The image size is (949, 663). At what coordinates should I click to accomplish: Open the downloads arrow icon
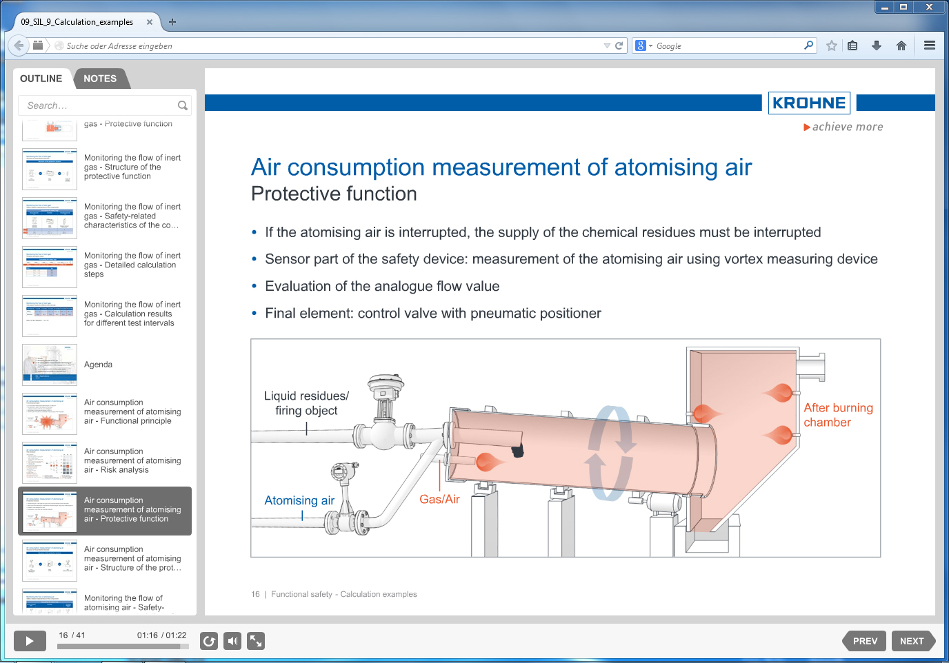(x=877, y=45)
